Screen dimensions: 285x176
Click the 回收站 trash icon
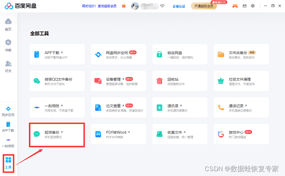[160, 81]
